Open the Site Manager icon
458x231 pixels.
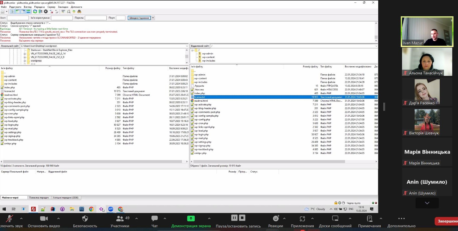tap(3, 12)
